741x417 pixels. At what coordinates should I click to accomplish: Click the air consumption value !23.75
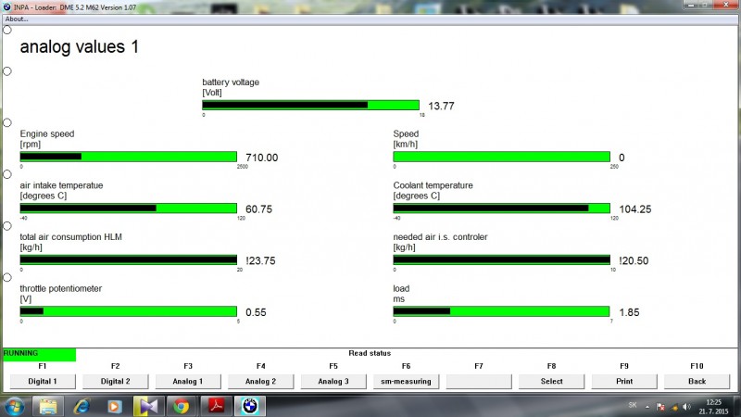(260, 260)
